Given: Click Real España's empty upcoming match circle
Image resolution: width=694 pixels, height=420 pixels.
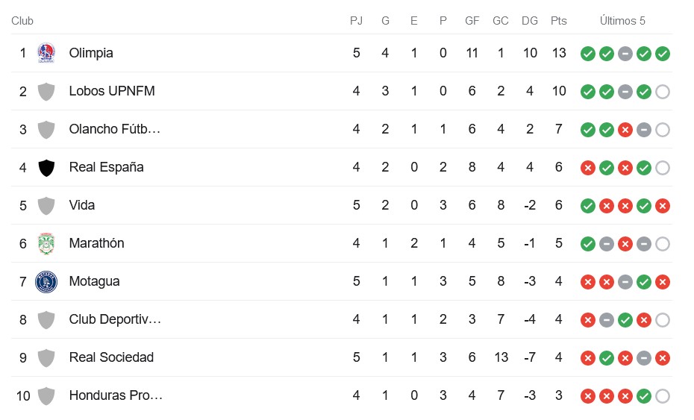Looking at the screenshot, I should point(662,168).
